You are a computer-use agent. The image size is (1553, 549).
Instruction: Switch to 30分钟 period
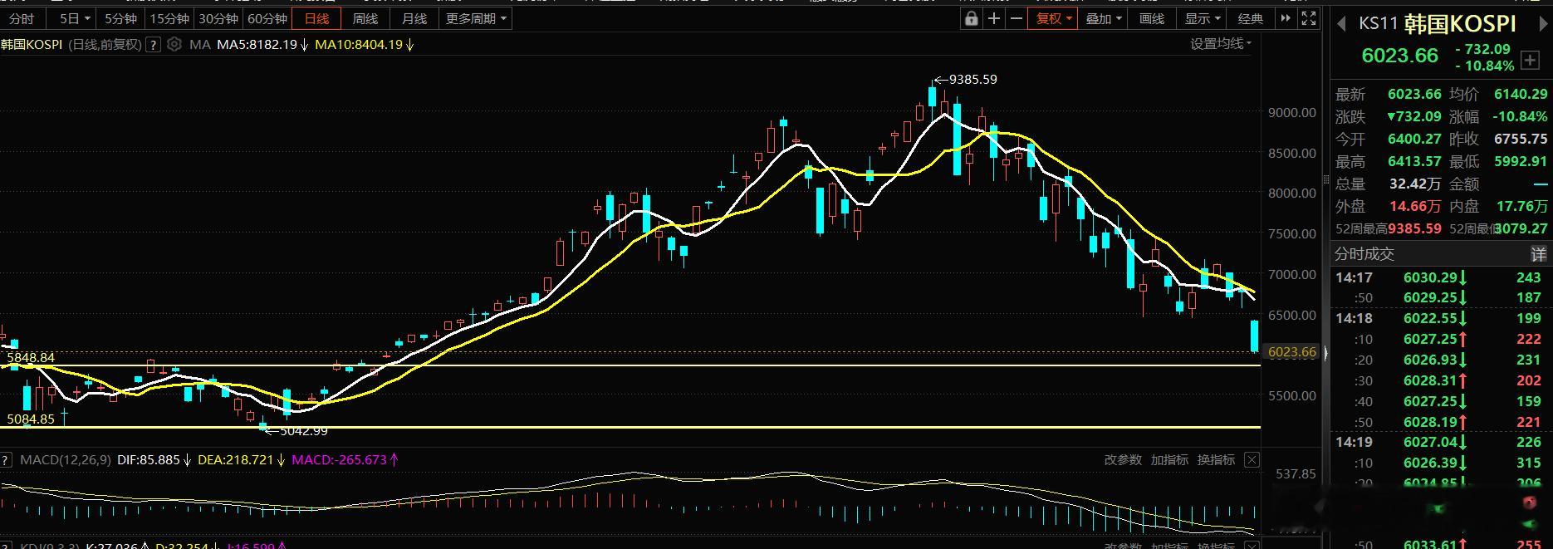[x=218, y=18]
